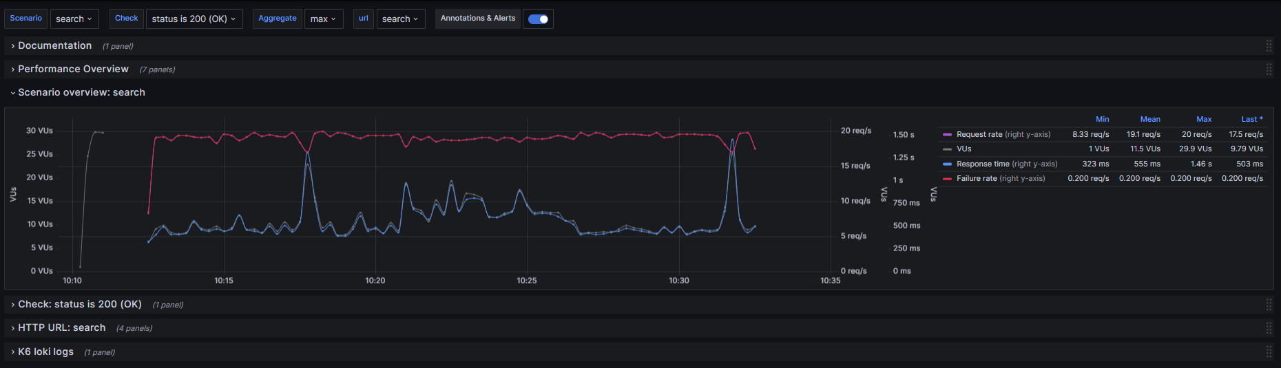The width and height of the screenshot is (1281, 368).
Task: Click Failure rate red legend swatch
Action: pyautogui.click(x=948, y=179)
